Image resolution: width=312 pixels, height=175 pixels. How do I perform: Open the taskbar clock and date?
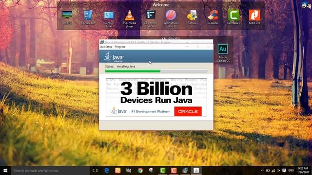(x=303, y=171)
